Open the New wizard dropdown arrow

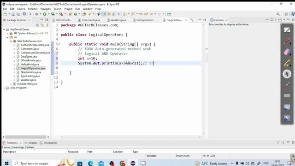coord(9,14)
